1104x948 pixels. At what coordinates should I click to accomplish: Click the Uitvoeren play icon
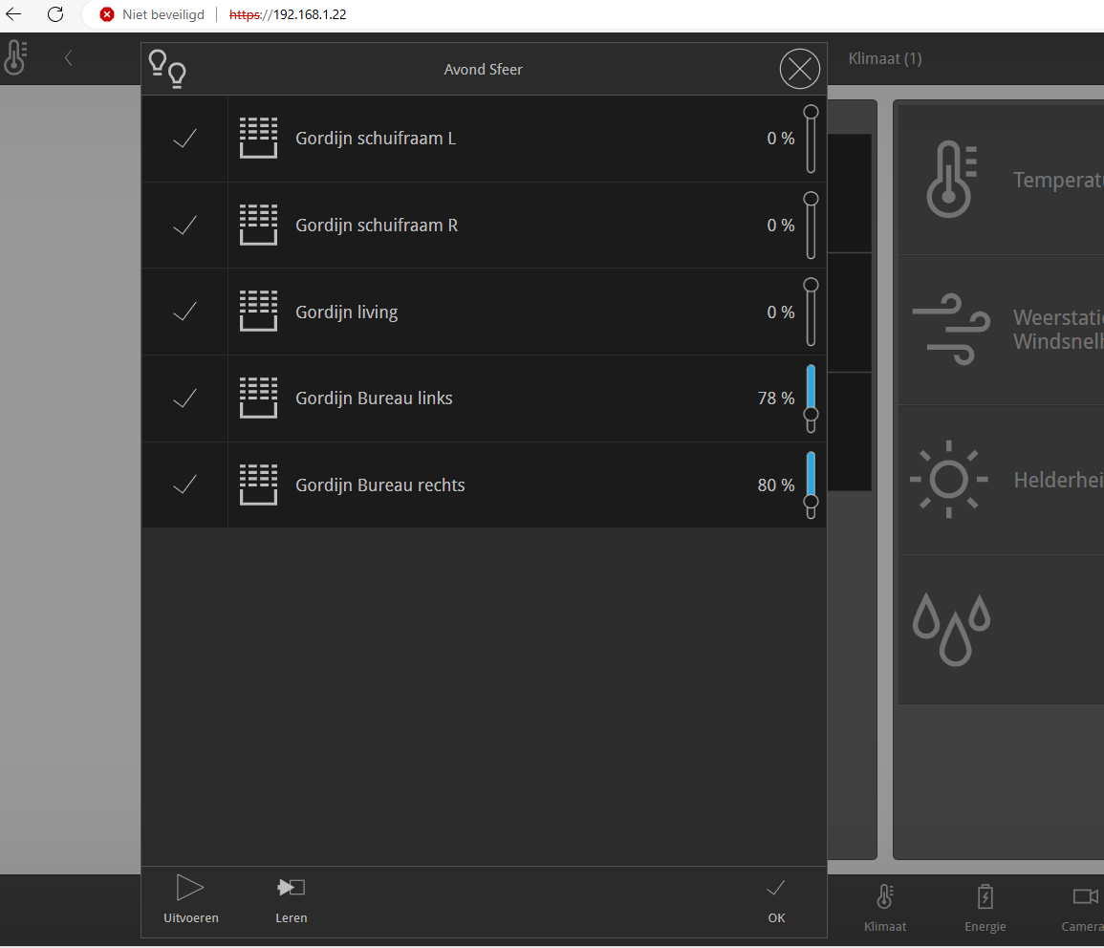point(190,889)
